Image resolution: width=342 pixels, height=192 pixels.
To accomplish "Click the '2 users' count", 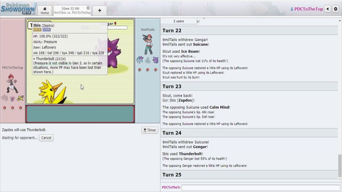I will [x=178, y=21].
